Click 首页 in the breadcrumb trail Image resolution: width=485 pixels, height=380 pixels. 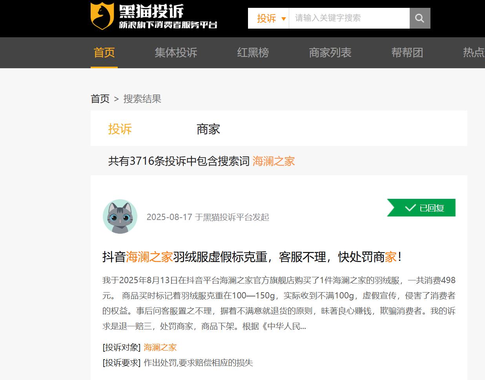(x=100, y=99)
